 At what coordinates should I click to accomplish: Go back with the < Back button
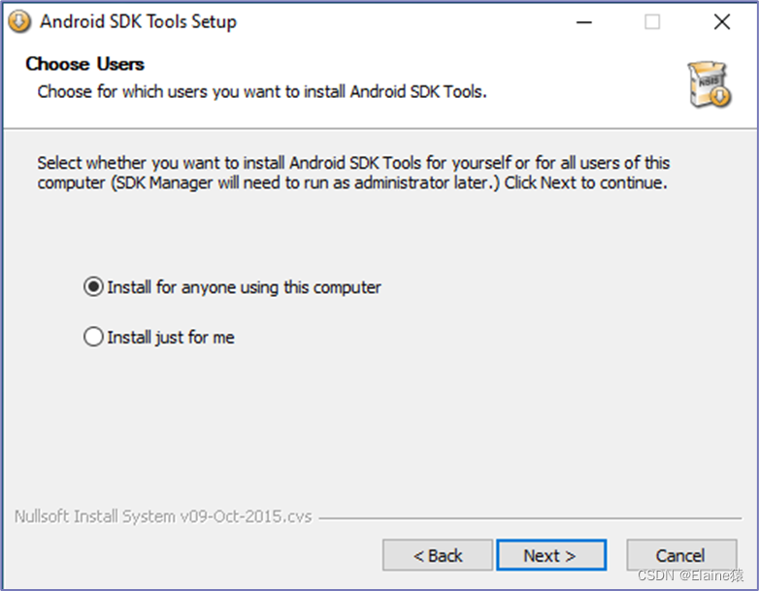438,555
